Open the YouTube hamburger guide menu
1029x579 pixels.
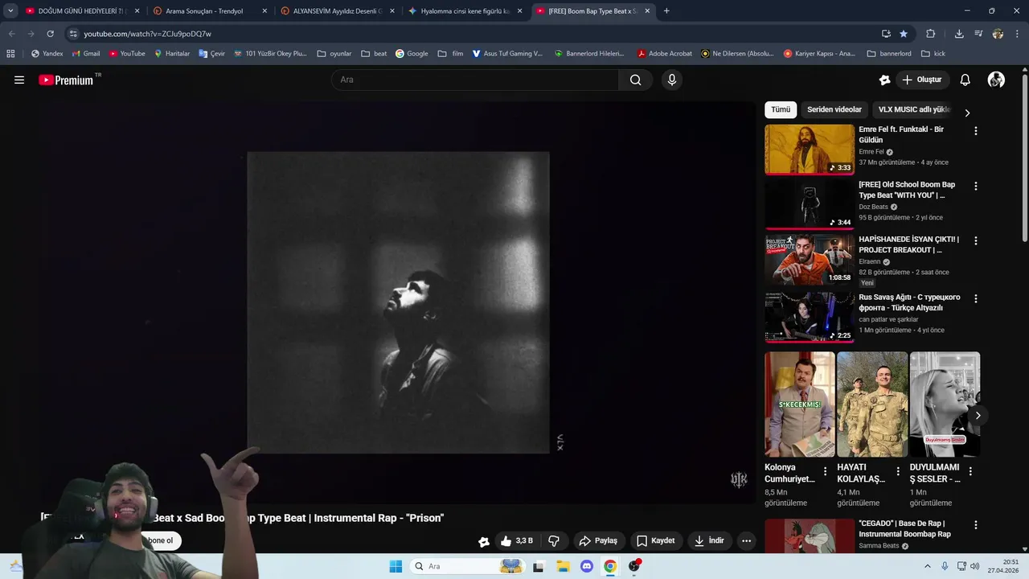pos(19,80)
